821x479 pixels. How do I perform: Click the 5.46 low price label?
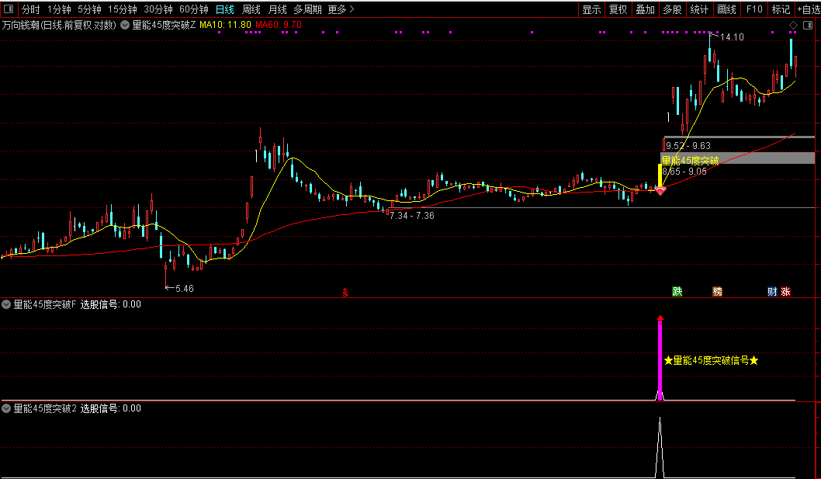point(185,288)
